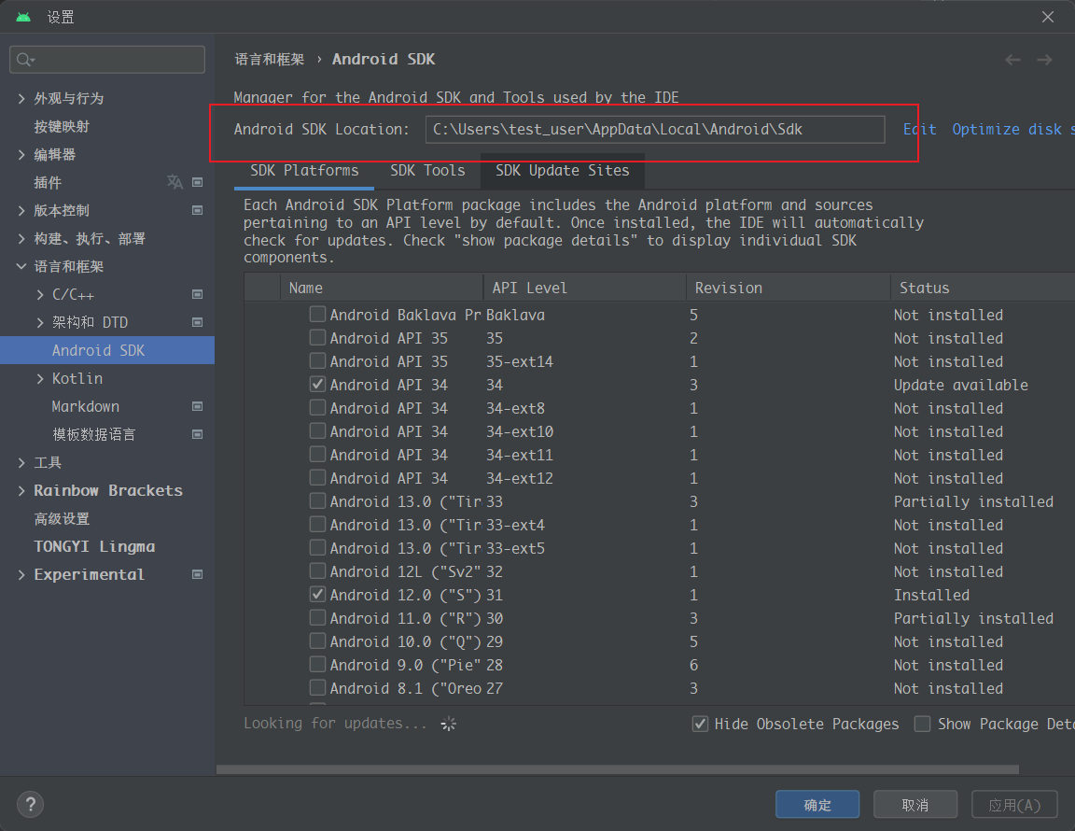This screenshot has width=1075, height=831.
Task: Click the translate icon beside 插件
Action: 175,182
